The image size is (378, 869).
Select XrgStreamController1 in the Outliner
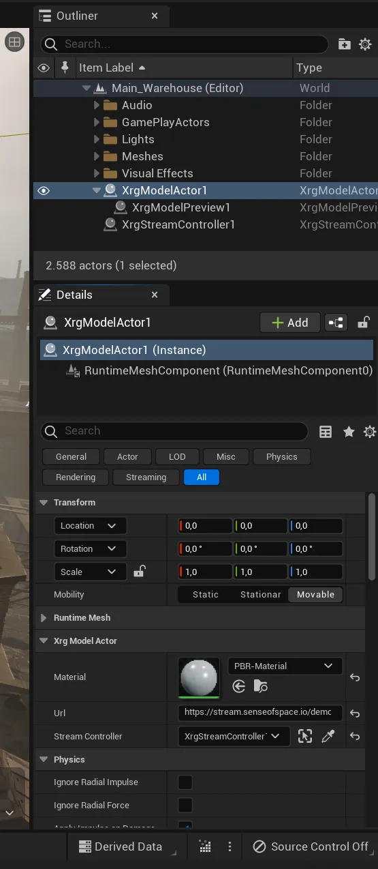click(178, 224)
